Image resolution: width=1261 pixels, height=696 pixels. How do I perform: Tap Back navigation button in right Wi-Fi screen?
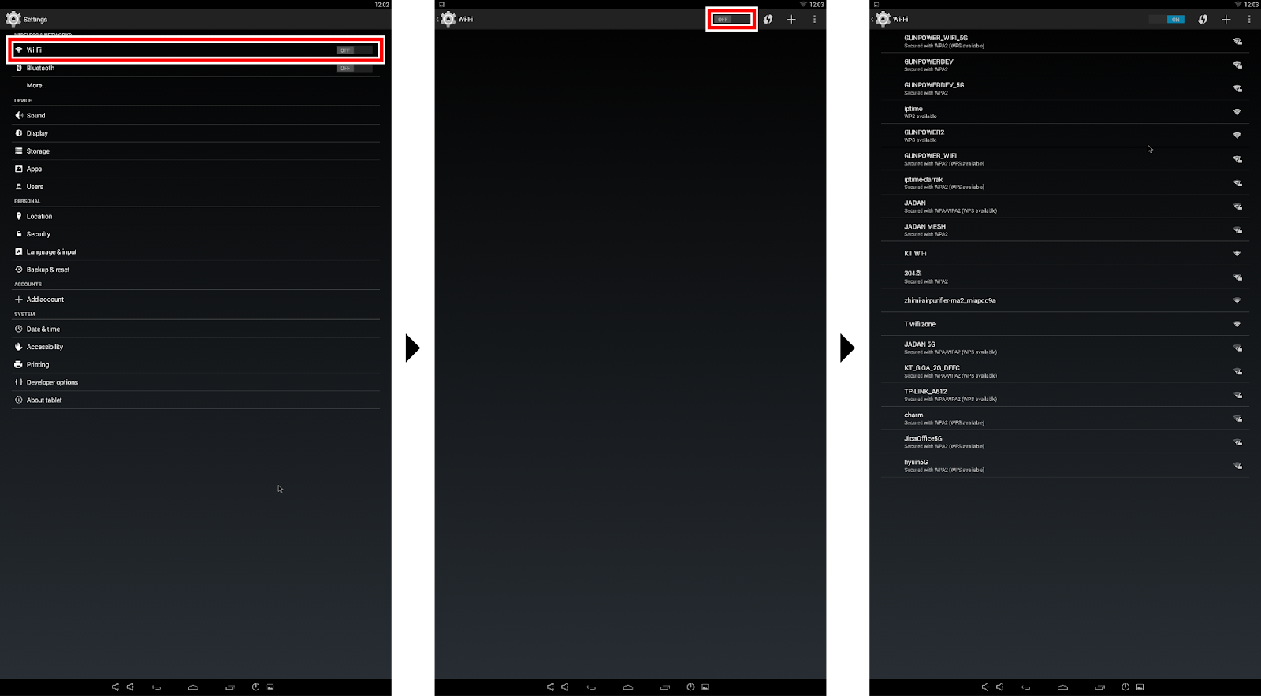(1025, 687)
